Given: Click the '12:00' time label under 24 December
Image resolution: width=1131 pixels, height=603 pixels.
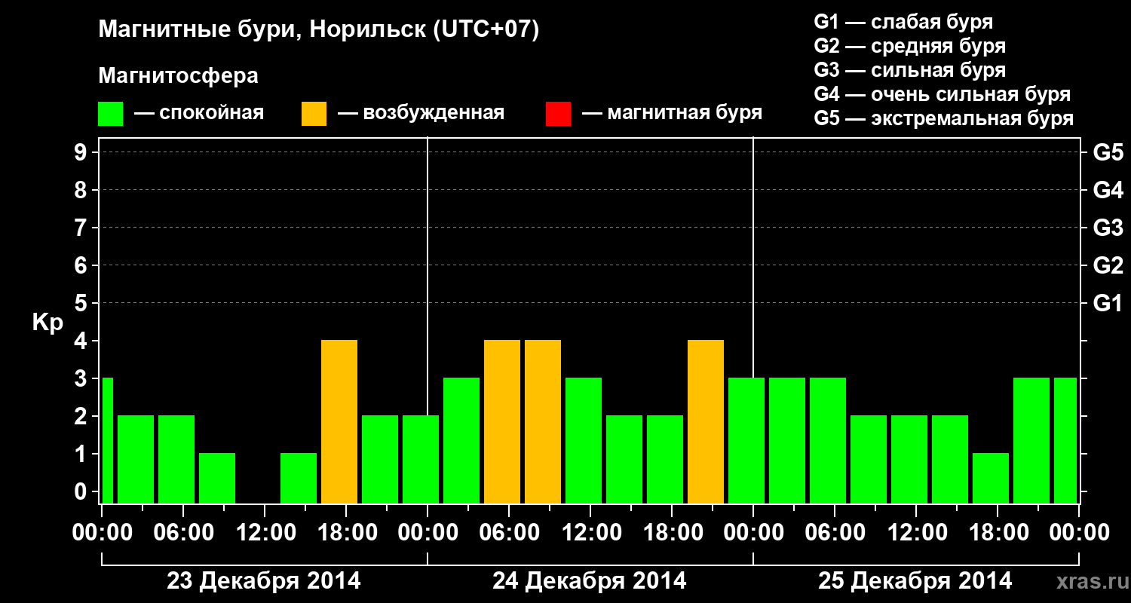Looking at the screenshot, I should click(x=590, y=532).
